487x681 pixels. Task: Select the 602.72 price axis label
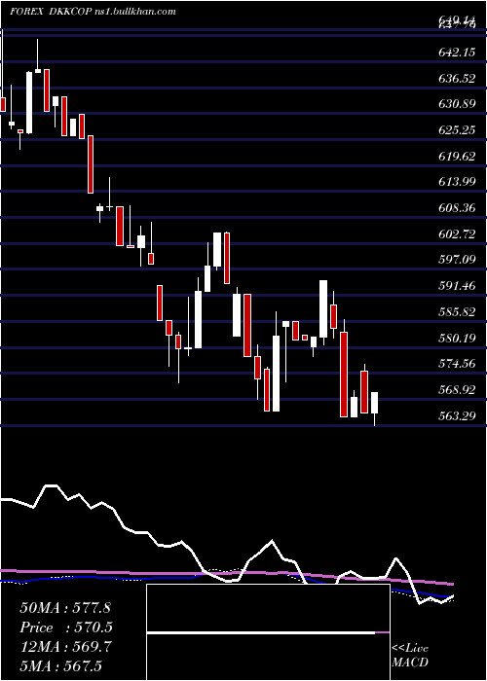(x=457, y=234)
